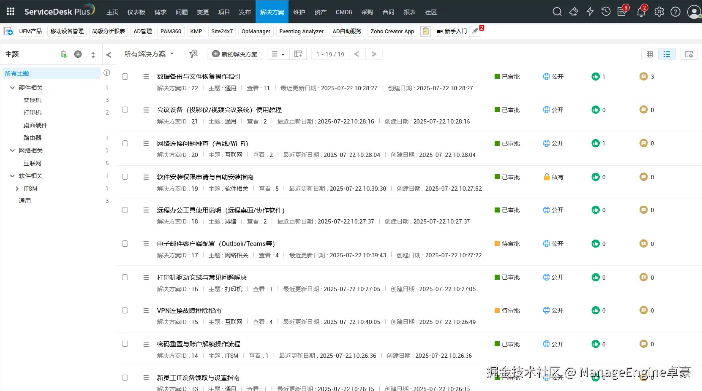Collapse the 软件相关 topic chevron
This screenshot has width=702, height=391.
click(x=13, y=176)
